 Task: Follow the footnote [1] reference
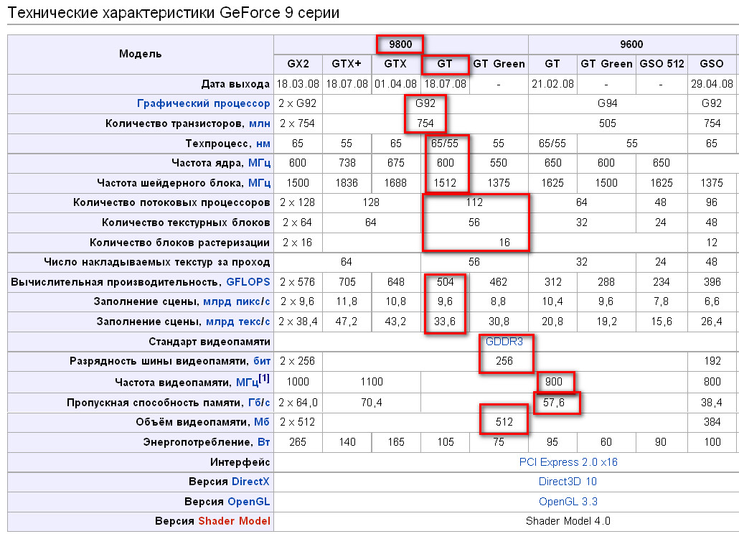(265, 378)
